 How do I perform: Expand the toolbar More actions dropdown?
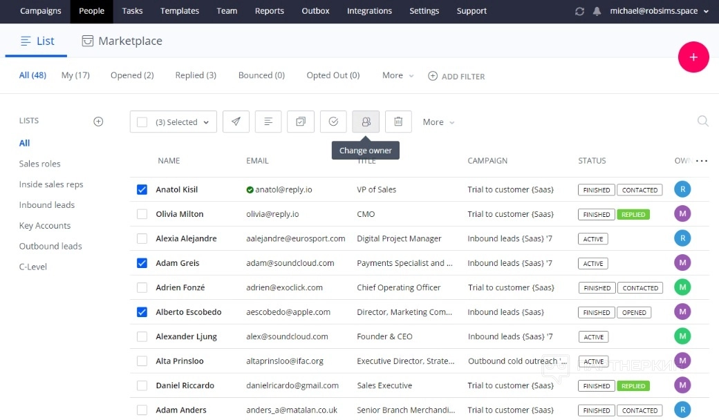point(438,122)
